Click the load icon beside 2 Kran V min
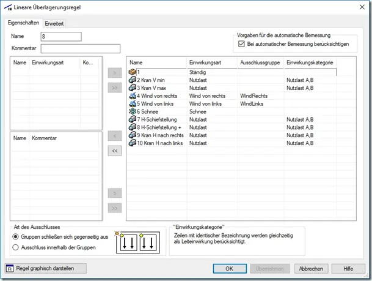This screenshot has width=372, height=281. point(133,80)
